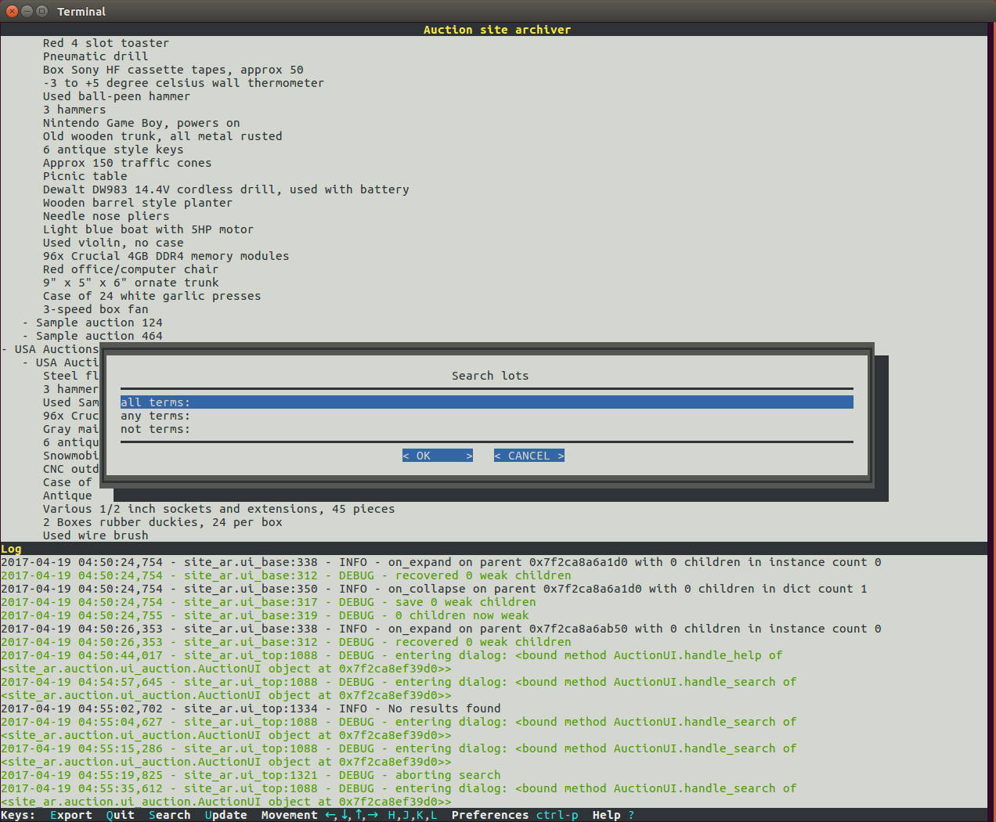The image size is (996, 822).
Task: Select '3-speed box fan' lot
Action: 96,309
